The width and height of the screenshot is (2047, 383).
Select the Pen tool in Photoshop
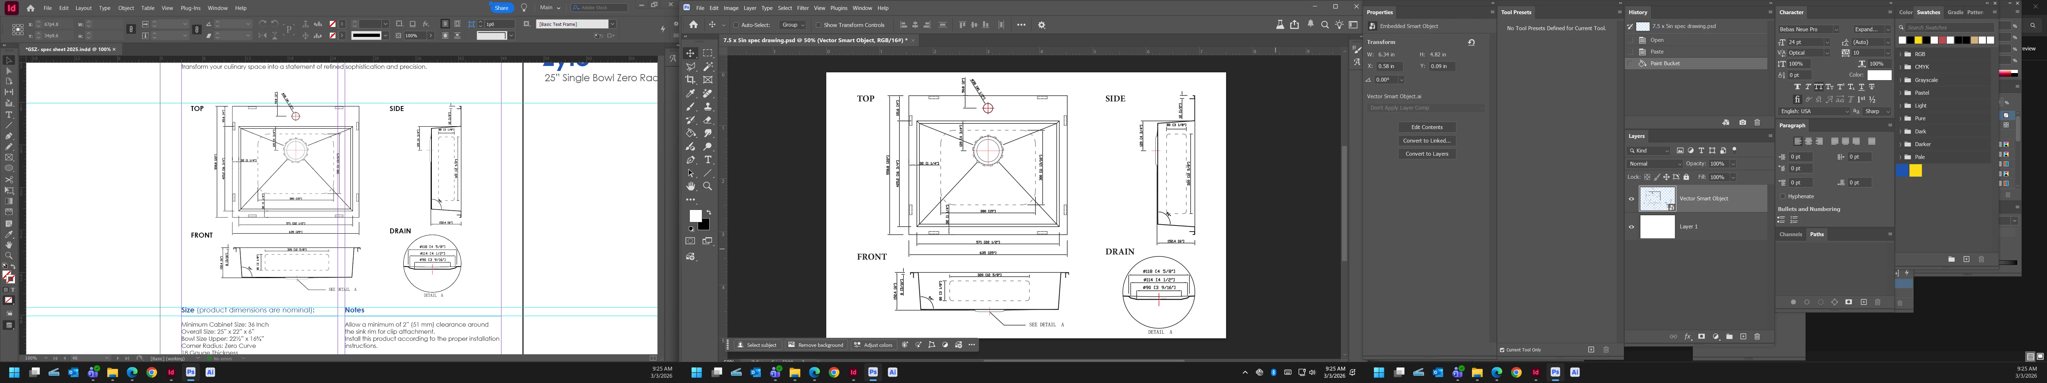point(691,160)
